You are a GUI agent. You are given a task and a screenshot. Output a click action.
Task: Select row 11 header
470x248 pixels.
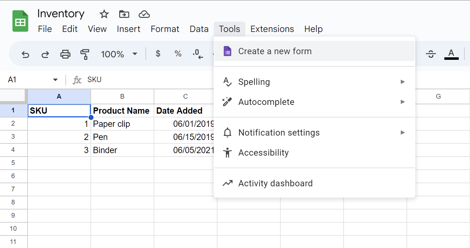tap(13, 242)
